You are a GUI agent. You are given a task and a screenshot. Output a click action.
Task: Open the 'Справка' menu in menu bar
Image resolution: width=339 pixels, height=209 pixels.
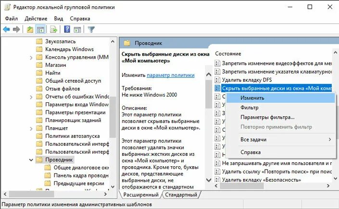point(80,19)
